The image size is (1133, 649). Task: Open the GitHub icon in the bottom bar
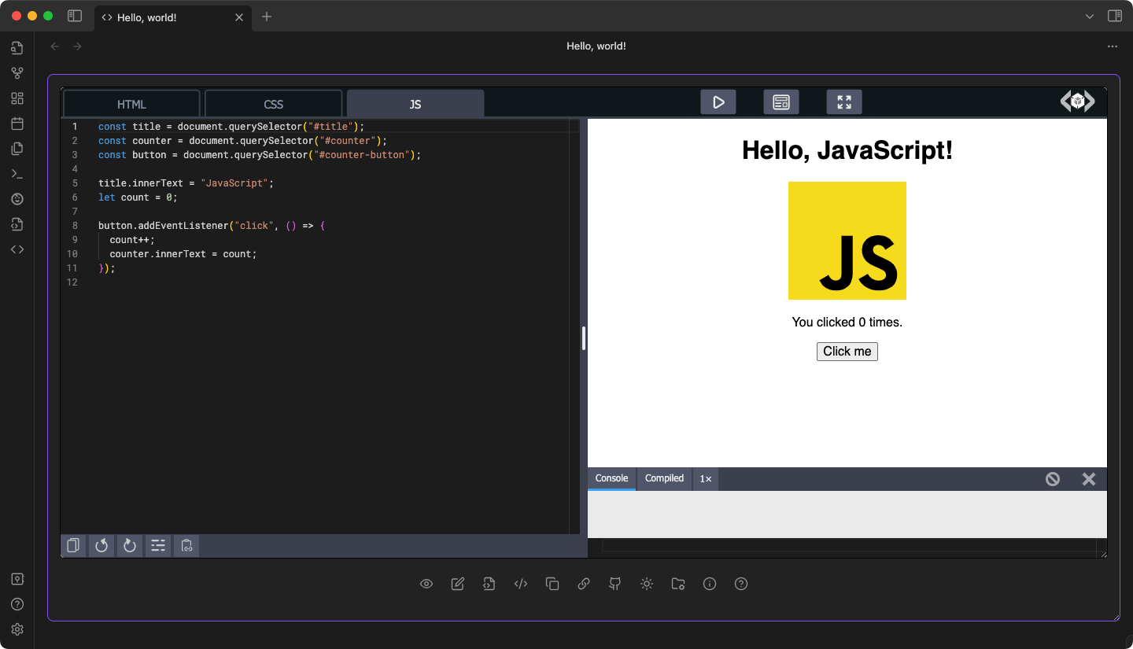614,584
